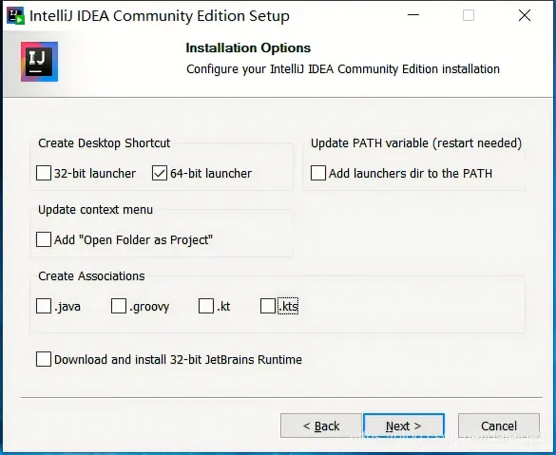Enable the 32-bit launcher desktop shortcut
Viewport: 556px width, 455px height.
[x=44, y=173]
